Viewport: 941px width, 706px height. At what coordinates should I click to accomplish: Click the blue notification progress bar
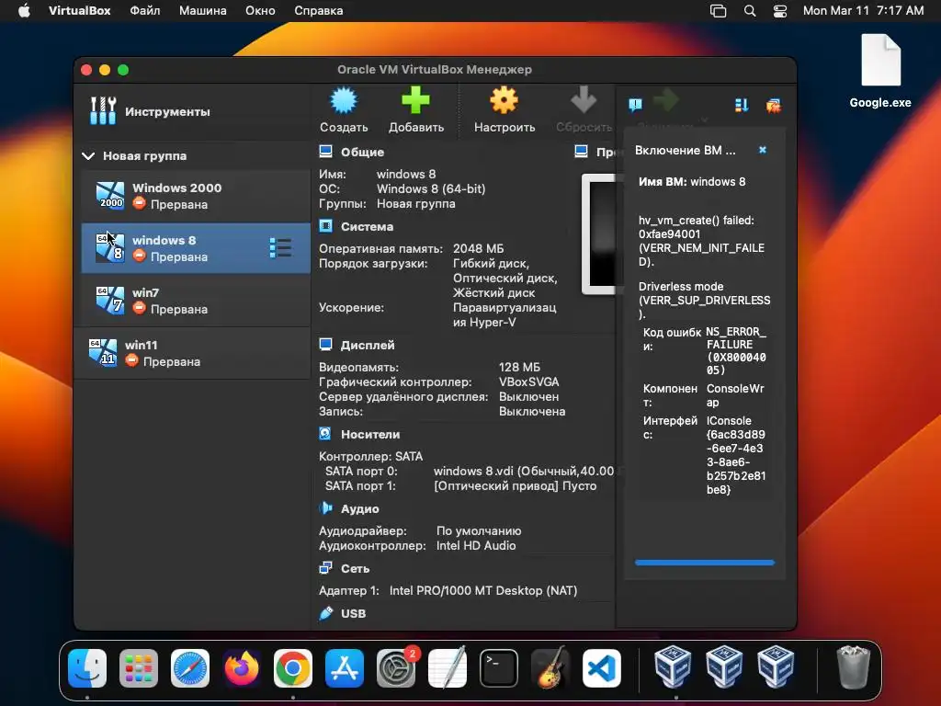click(705, 563)
